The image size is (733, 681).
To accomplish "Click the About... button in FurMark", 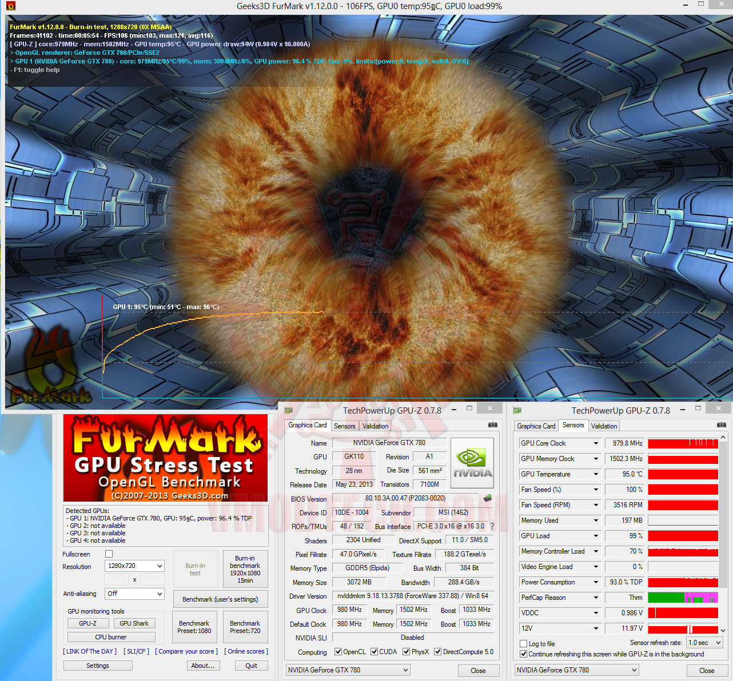I will pyautogui.click(x=203, y=666).
